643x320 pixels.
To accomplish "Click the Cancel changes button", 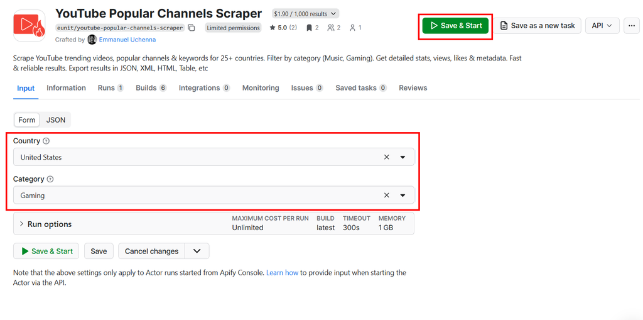I will click(152, 251).
